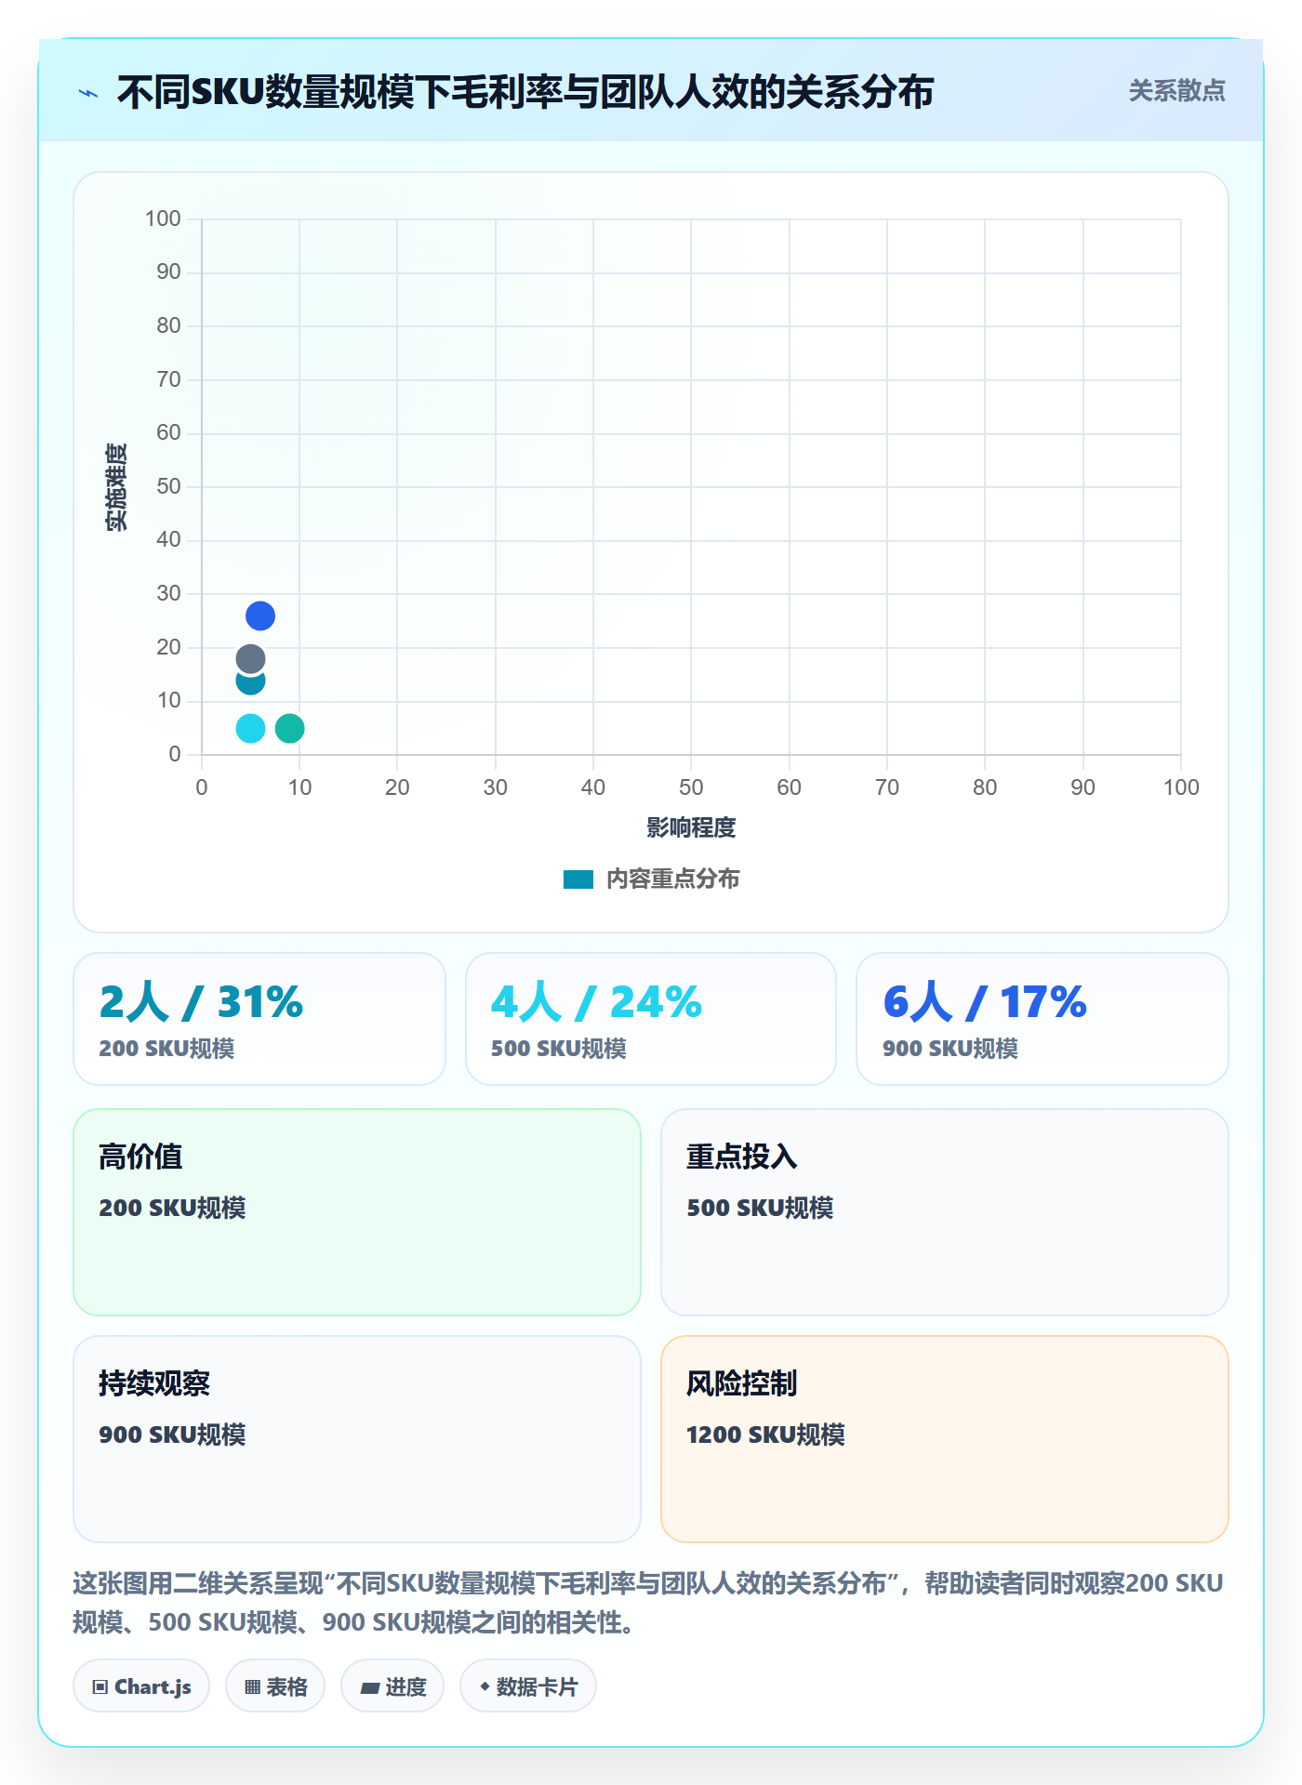Screen dimensions: 1302x1785
Task: Click the 进度 chip
Action: 392,1686
